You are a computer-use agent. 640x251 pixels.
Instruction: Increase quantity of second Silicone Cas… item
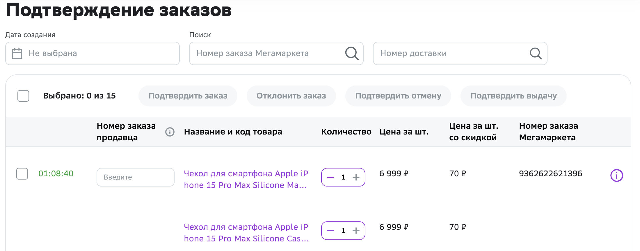pos(356,231)
